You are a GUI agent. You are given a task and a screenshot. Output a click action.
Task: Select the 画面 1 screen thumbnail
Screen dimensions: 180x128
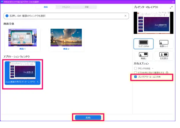pyautogui.click(x=23, y=40)
